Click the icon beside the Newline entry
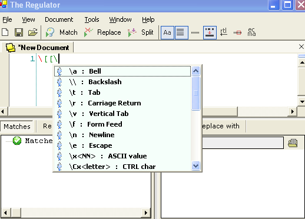 tap(59, 135)
